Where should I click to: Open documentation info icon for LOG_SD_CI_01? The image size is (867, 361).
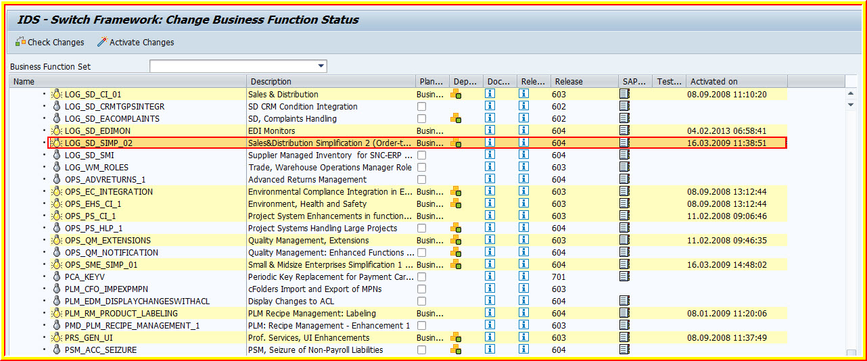pyautogui.click(x=490, y=95)
